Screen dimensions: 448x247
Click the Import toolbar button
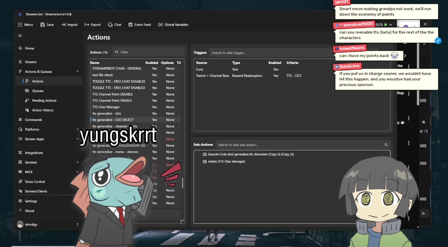click(69, 25)
